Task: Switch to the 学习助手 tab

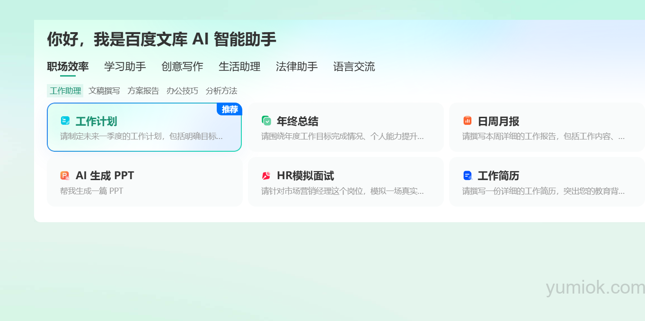Action: [x=125, y=67]
